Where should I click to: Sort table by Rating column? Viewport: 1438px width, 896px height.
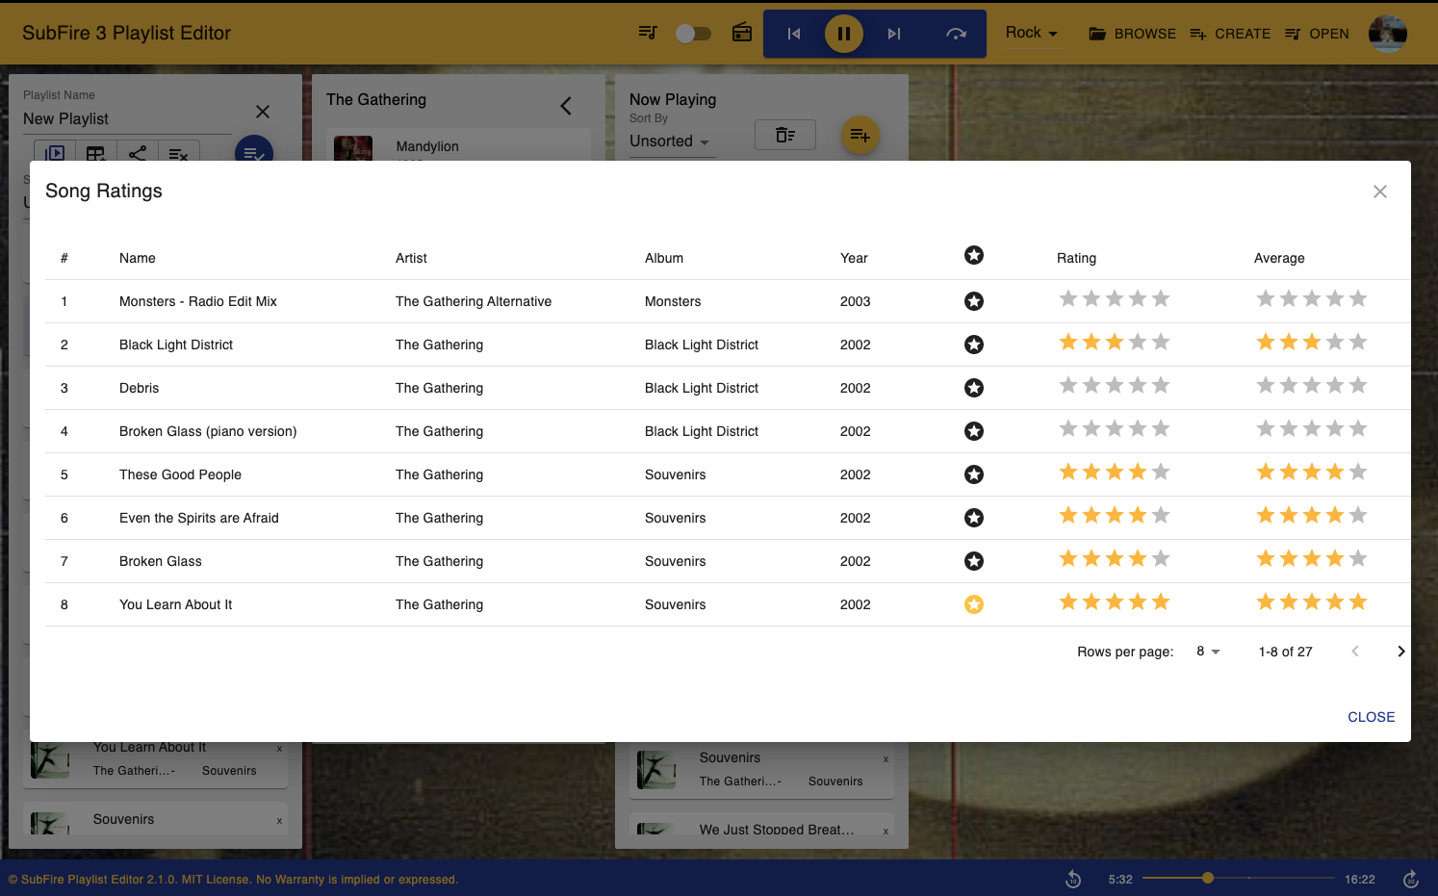(1076, 258)
